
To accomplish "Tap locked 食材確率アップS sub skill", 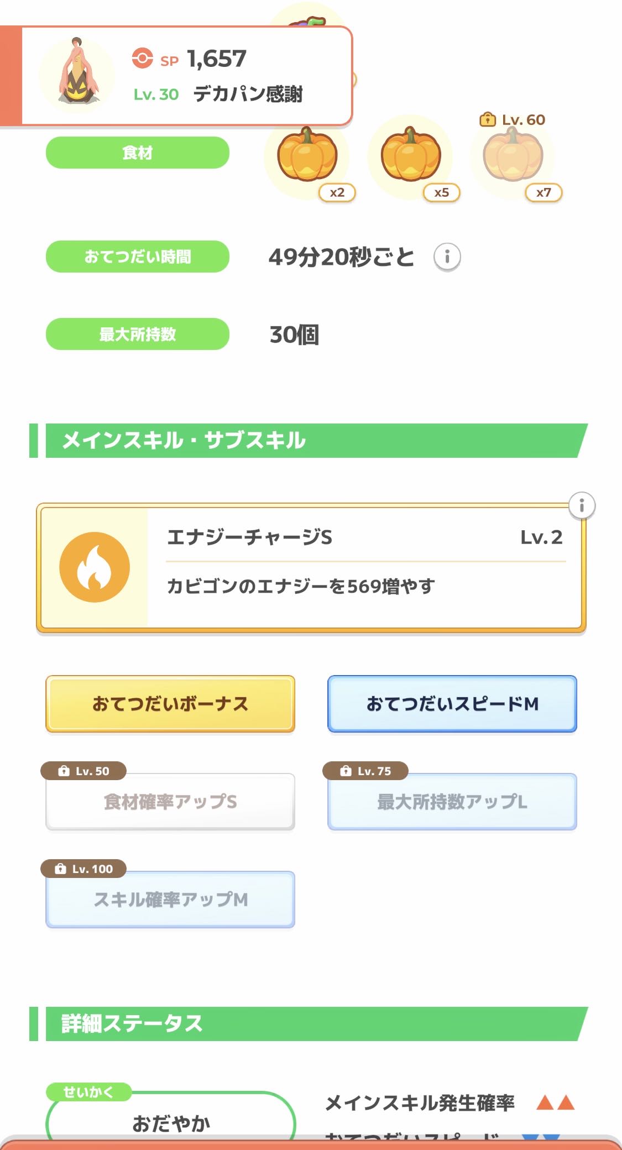I will click(x=170, y=802).
